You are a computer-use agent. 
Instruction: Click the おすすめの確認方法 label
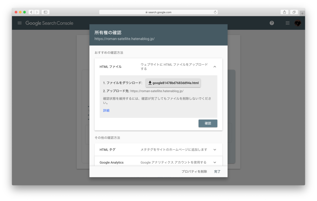(x=109, y=53)
